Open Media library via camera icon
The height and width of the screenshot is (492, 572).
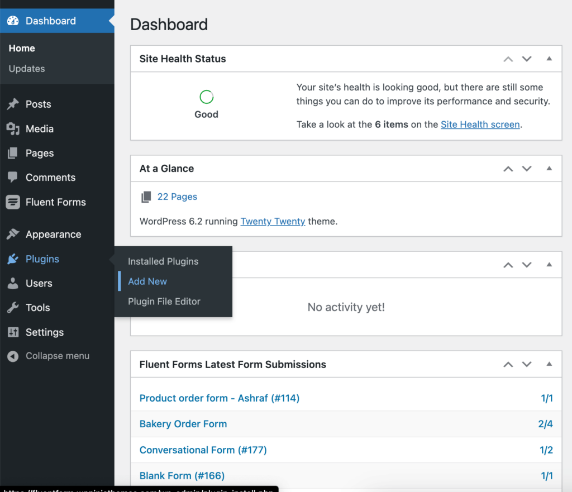(x=13, y=128)
